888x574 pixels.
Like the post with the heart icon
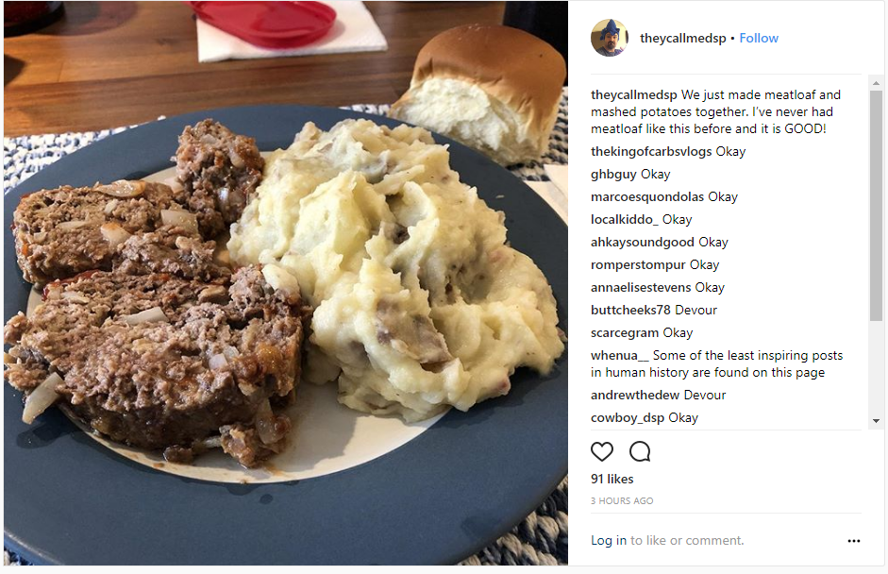(601, 451)
